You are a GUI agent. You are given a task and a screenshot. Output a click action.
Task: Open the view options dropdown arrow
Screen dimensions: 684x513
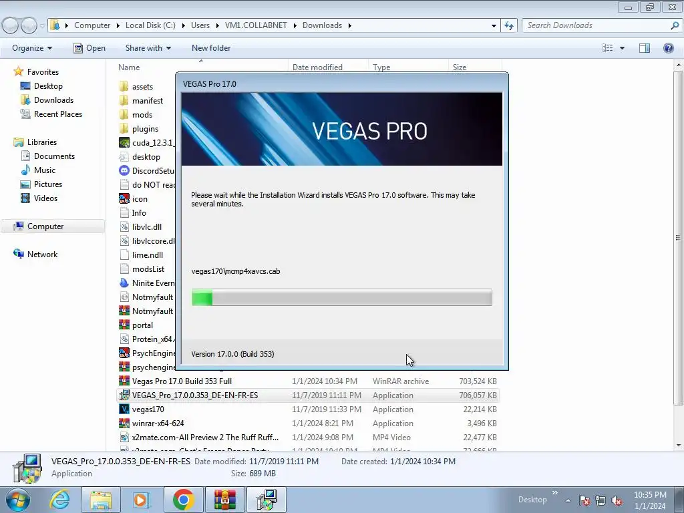pos(622,48)
